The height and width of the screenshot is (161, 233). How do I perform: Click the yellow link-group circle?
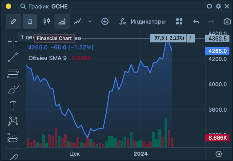(8, 6)
